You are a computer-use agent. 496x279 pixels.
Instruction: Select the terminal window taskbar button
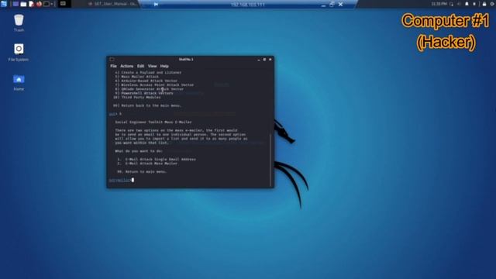(64, 4)
